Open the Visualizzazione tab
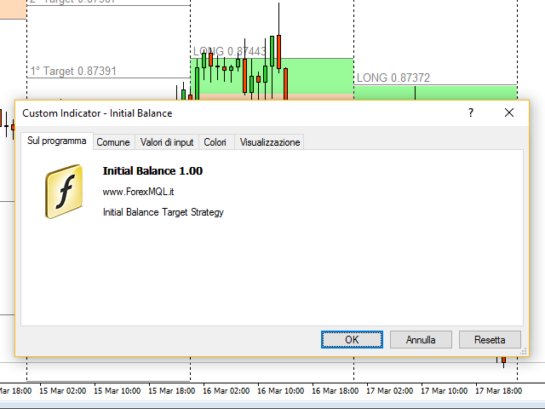Screen dimensions: 545x409 click(270, 142)
